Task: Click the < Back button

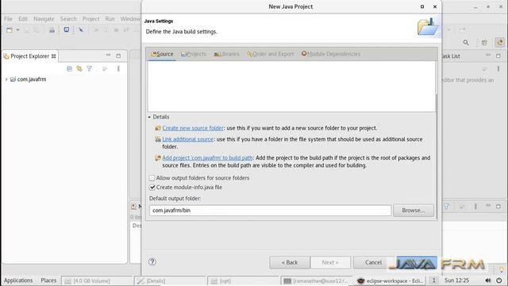Action: coord(290,262)
